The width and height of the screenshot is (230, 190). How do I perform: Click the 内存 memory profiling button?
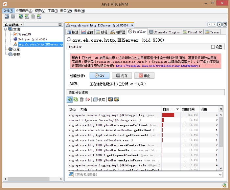(122, 75)
